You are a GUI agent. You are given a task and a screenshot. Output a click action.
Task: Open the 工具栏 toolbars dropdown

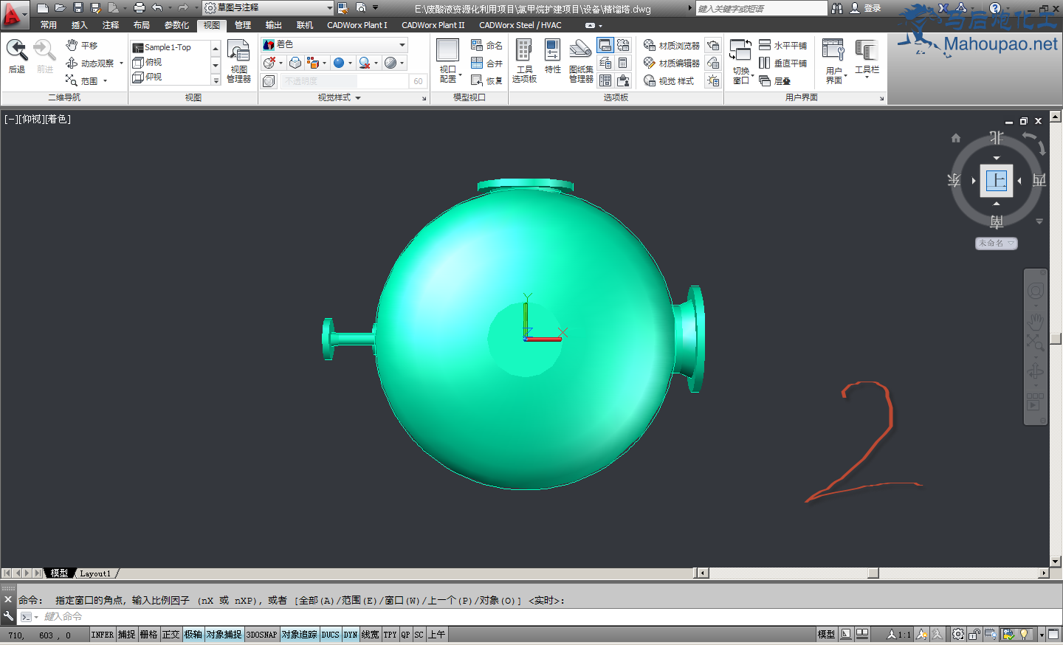point(867,59)
